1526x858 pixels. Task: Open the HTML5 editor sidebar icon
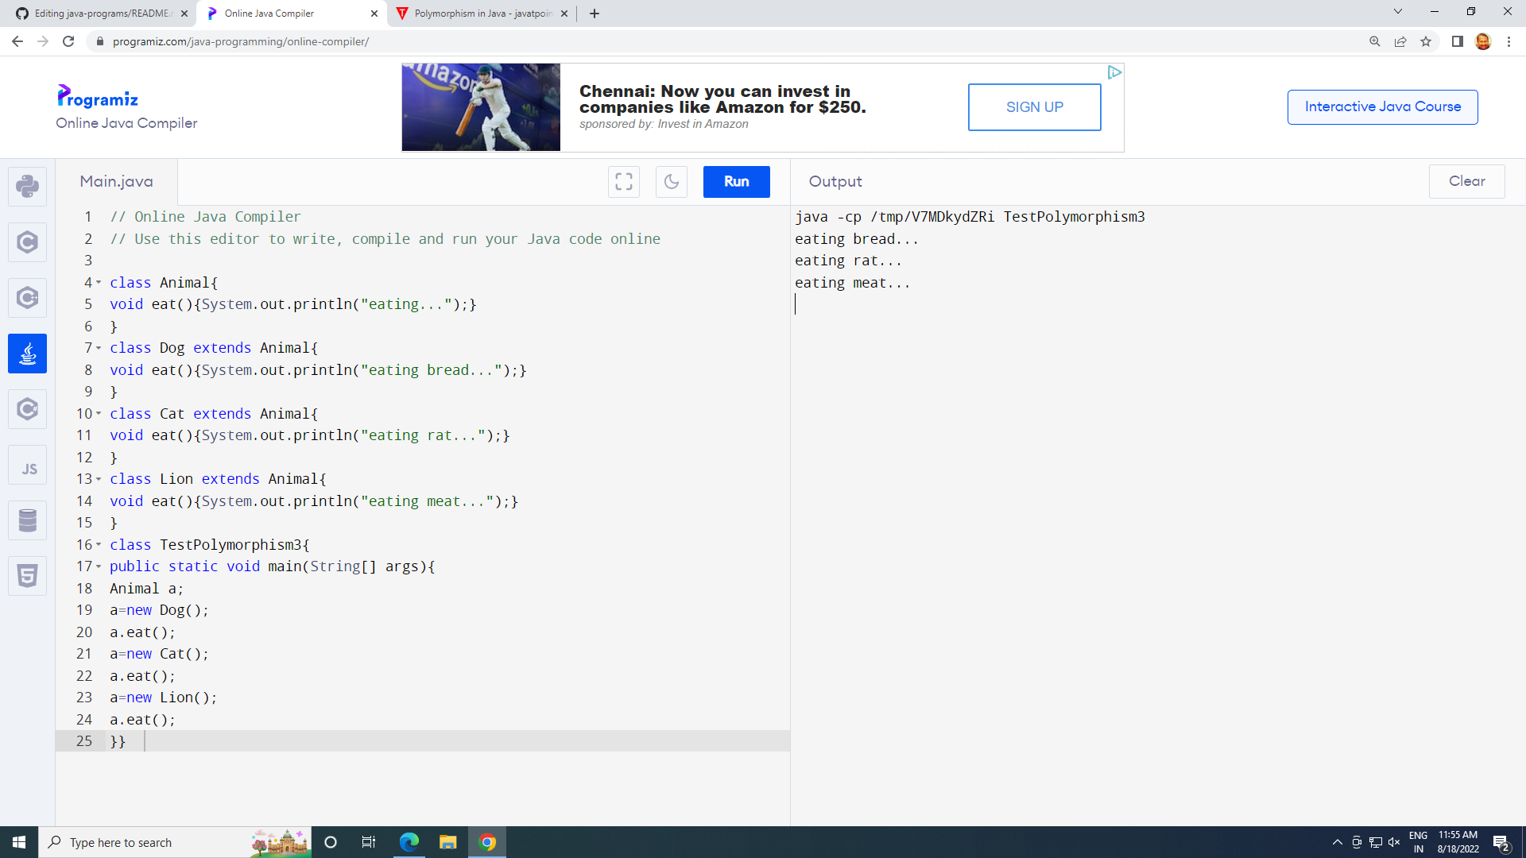(27, 576)
